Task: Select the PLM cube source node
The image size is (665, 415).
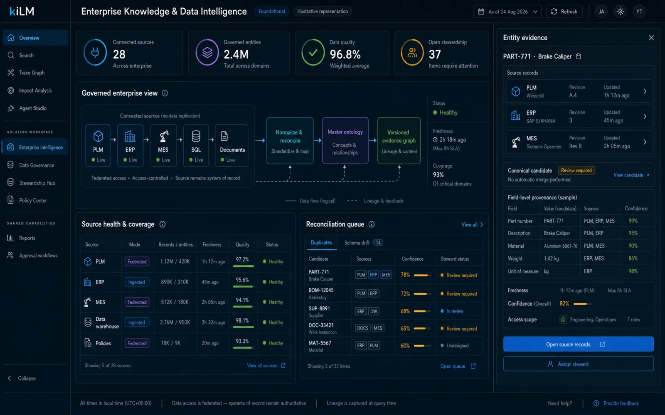Action: tap(98, 145)
